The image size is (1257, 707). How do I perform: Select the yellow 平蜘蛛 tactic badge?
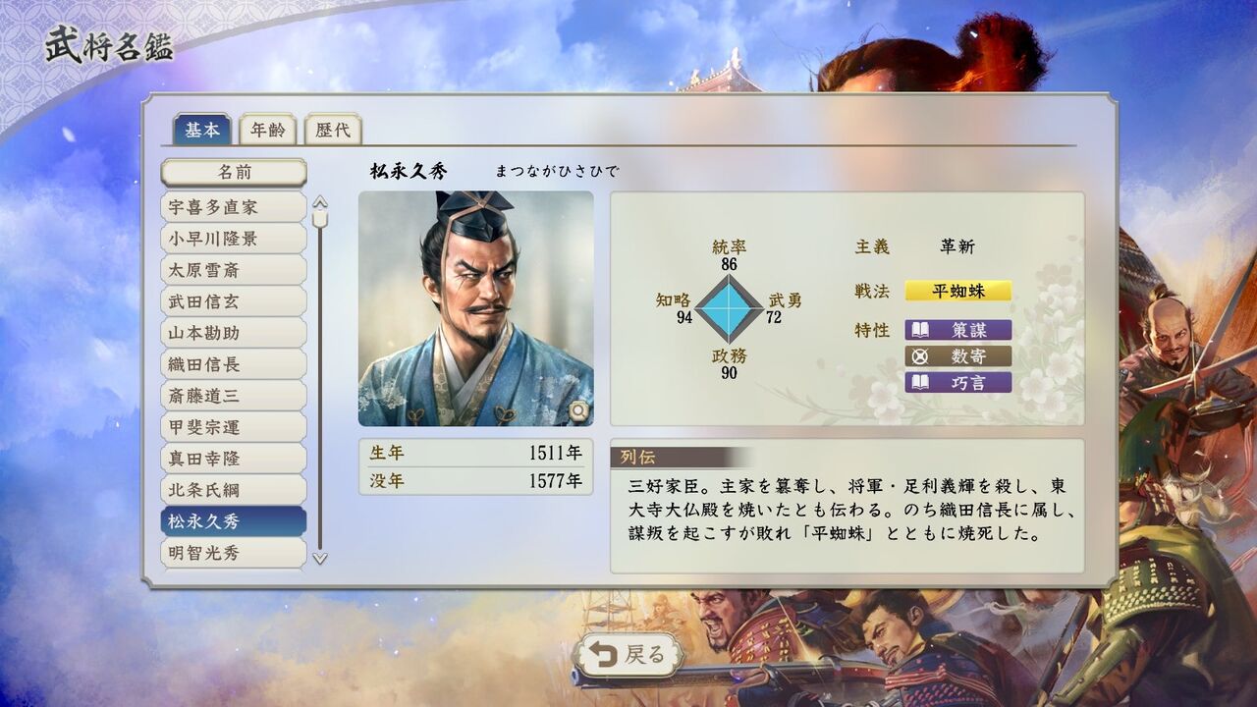[958, 291]
